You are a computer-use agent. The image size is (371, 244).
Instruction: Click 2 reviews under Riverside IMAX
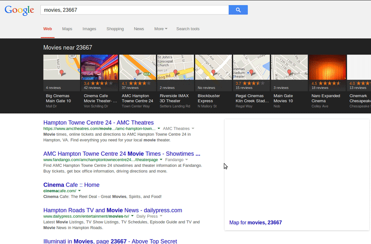pyautogui.click(x=167, y=88)
